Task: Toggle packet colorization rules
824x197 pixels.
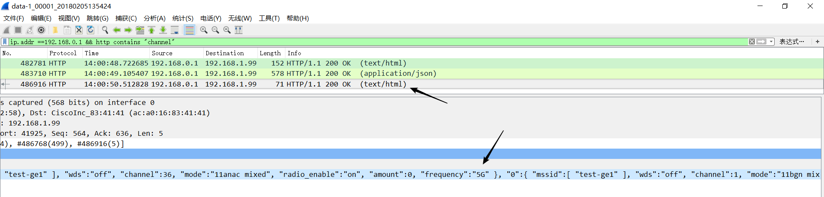Action: pos(189,30)
